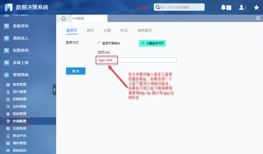Viewport: 263px width, 154px height.
Task: Click the 网页URL label
Action: [x=104, y=53]
